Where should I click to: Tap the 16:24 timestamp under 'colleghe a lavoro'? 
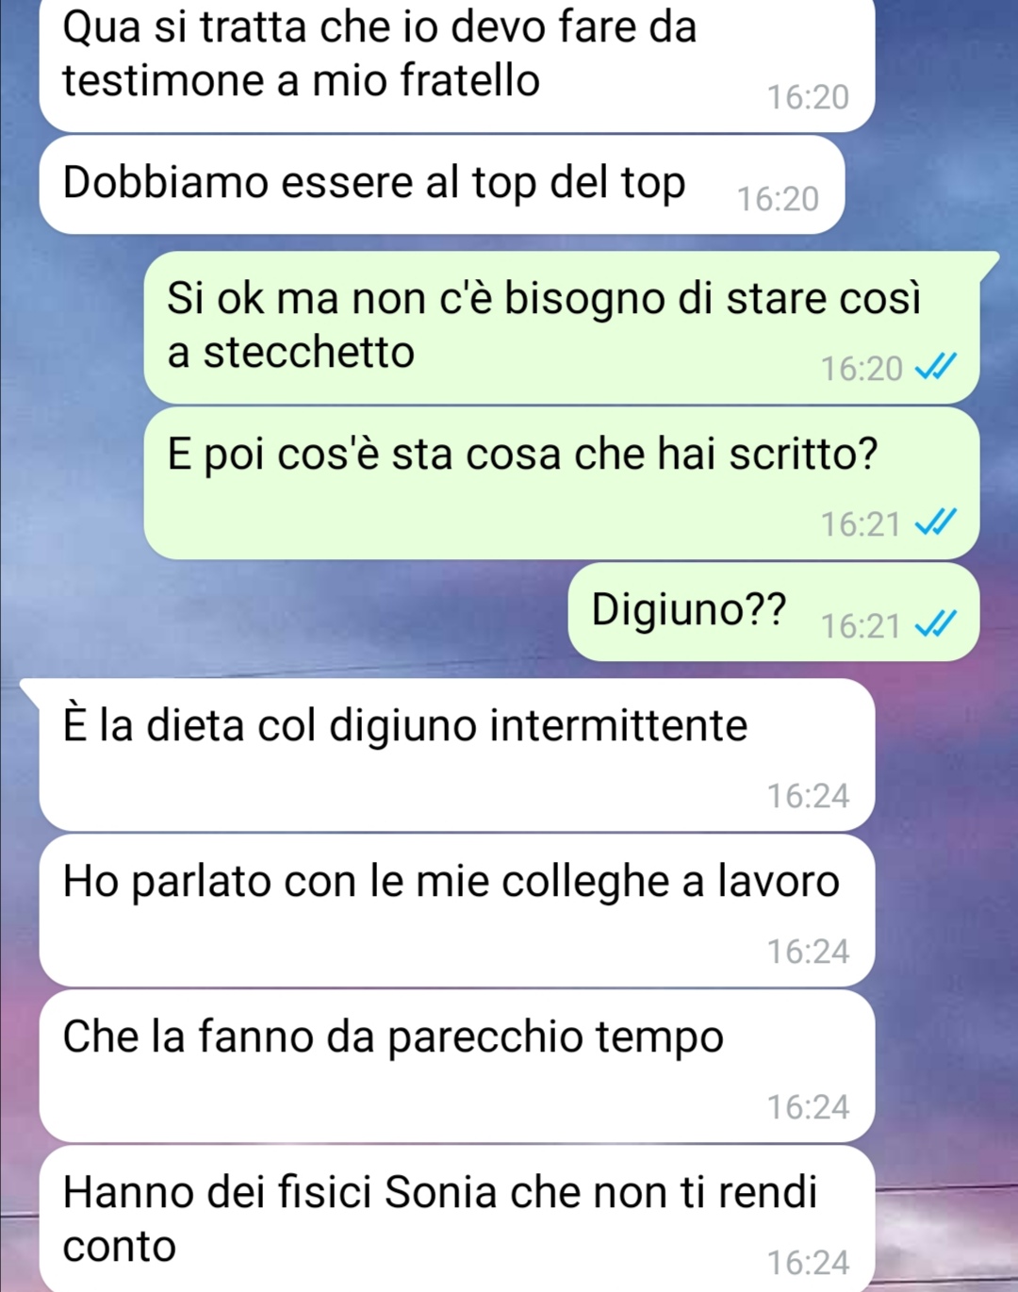(808, 952)
